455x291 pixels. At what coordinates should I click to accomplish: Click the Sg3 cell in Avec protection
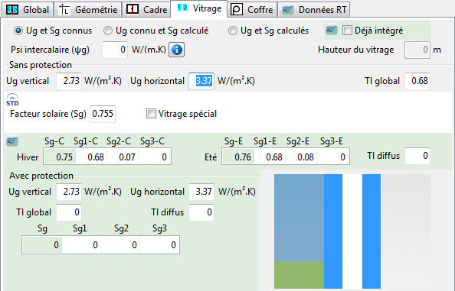click(159, 245)
